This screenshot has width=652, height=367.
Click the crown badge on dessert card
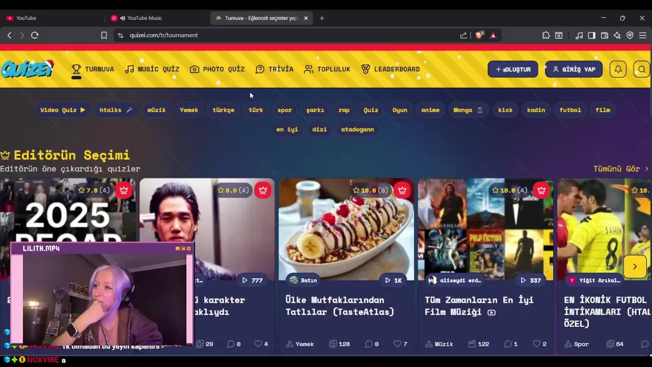pos(402,190)
